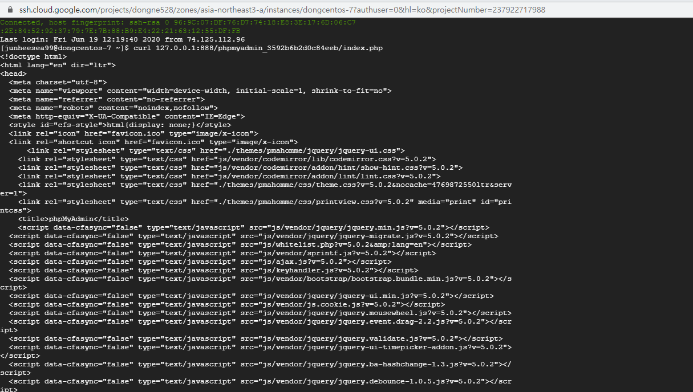Viewport: 693px width, 392px height.
Task: Click the jquery.min.js script line
Action: coord(253,227)
